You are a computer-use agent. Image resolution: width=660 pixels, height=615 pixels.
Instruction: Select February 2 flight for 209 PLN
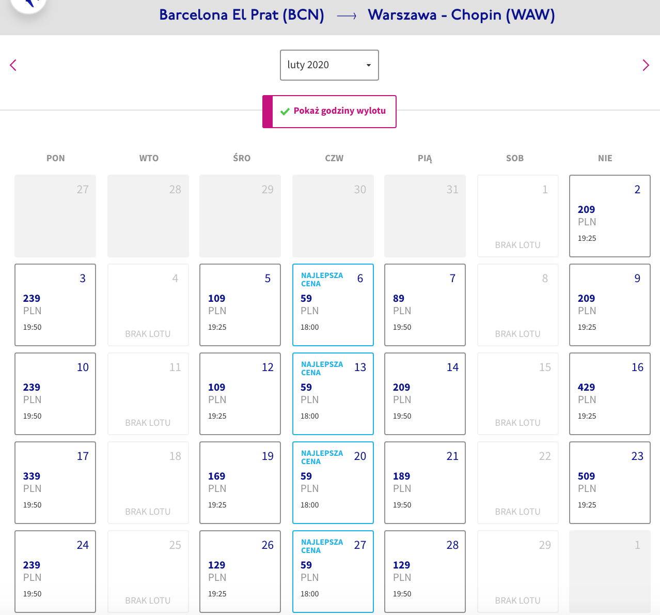click(x=610, y=216)
